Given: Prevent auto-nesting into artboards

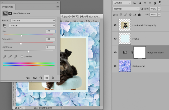Looking at the screenshot, I should pos(135,15).
